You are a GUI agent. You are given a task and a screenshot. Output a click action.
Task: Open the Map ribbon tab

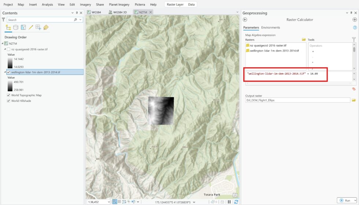tap(21, 4)
